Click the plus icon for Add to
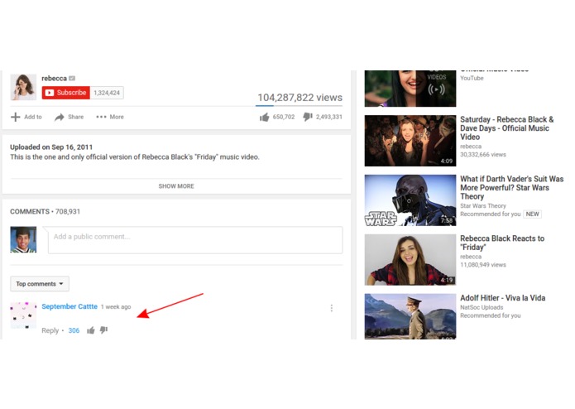 point(16,117)
